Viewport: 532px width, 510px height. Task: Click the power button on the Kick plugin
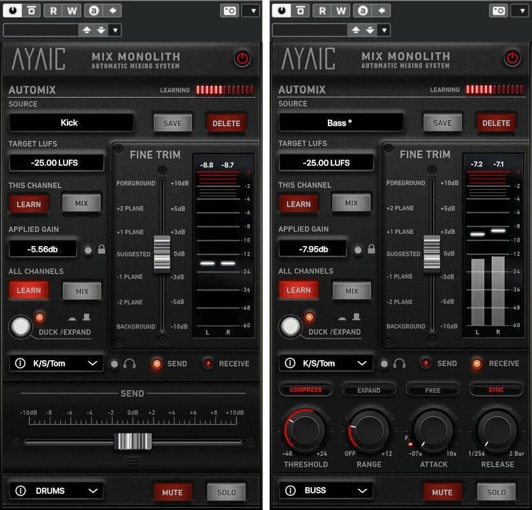[x=242, y=59]
